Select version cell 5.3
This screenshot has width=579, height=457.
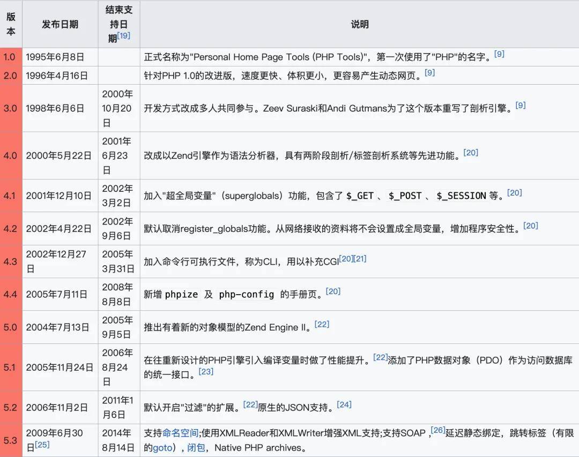click(10, 440)
